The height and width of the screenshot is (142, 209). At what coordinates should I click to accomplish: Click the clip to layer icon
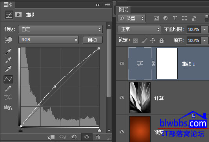51,137
